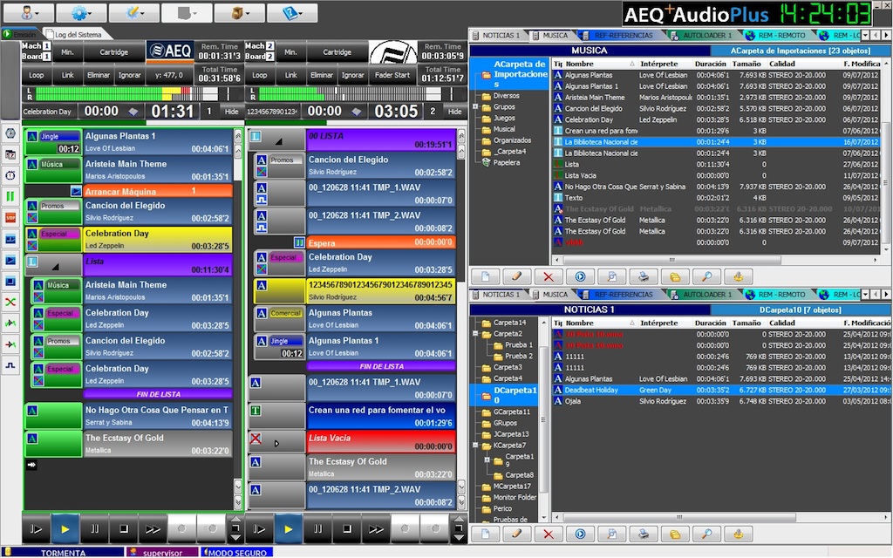
Task: Click Hide next to the 01:31 counter
Action: pyautogui.click(x=232, y=112)
